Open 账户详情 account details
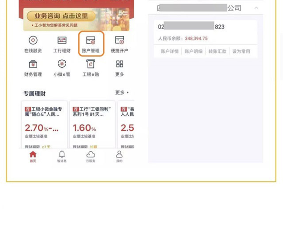The height and width of the screenshot is (225, 283). pyautogui.click(x=170, y=51)
